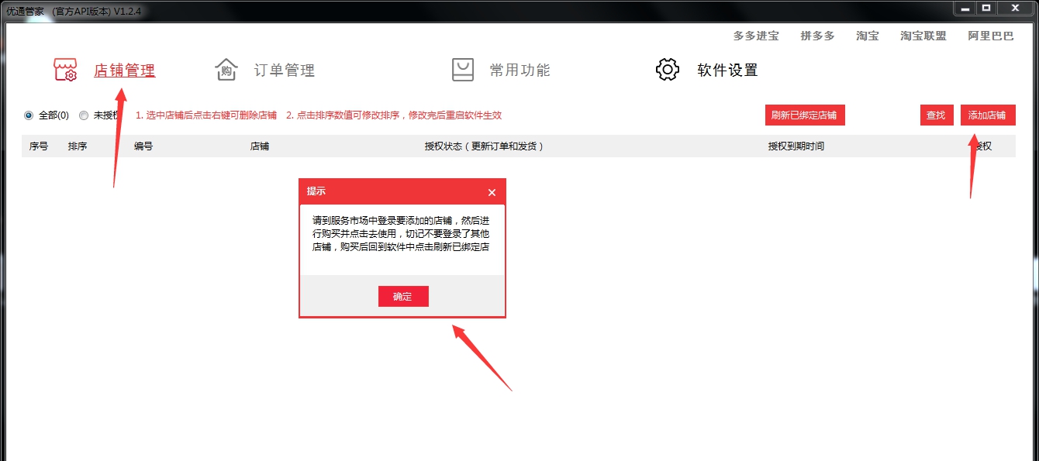
Task: Close the 提示 dialog with its X icon
Action: point(491,191)
